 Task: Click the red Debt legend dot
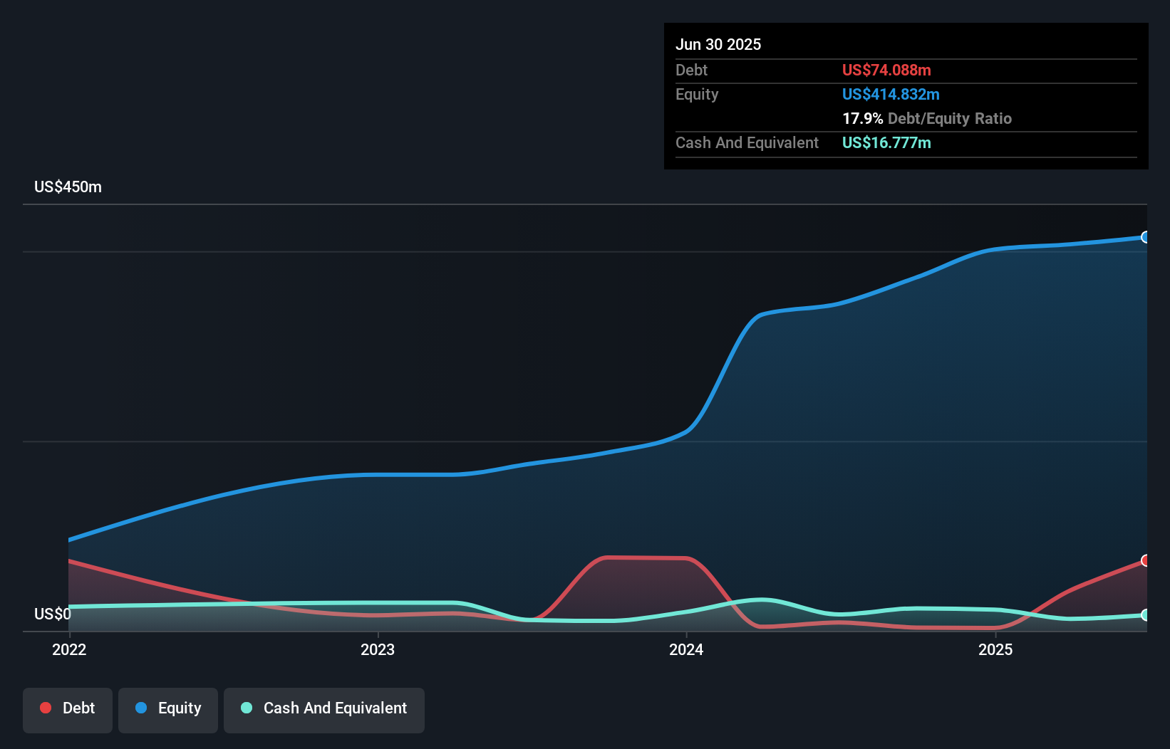click(45, 708)
